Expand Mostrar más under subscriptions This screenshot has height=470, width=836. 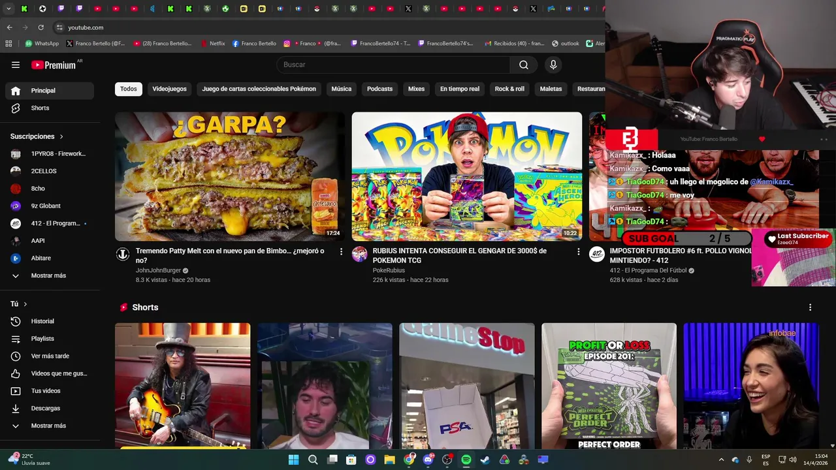point(50,275)
